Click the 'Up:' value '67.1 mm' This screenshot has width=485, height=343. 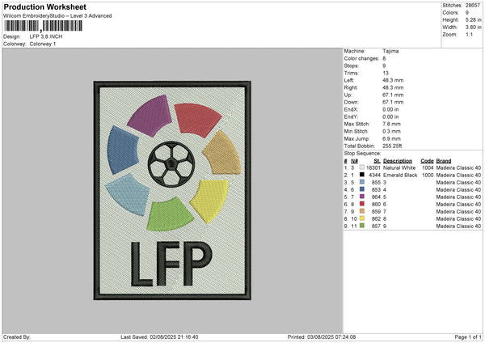click(x=393, y=95)
